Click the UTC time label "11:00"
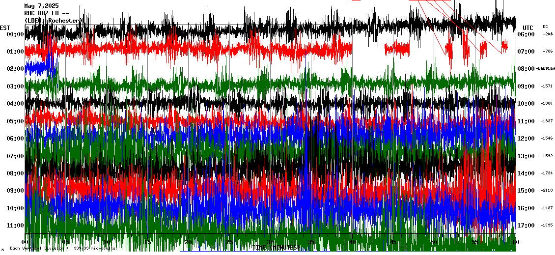The image size is (555, 255). [x=526, y=121]
